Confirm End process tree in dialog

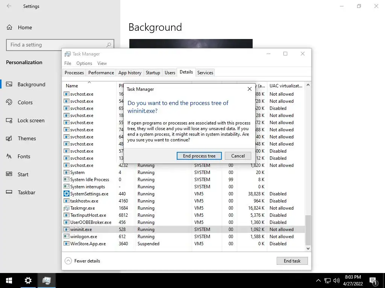(x=199, y=156)
